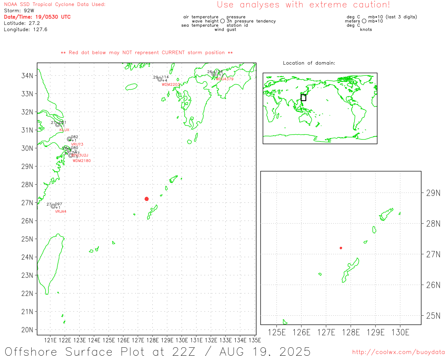The width and height of the screenshot is (445, 356).
Task: Click the 130E label on inset map
Action: click(400, 332)
